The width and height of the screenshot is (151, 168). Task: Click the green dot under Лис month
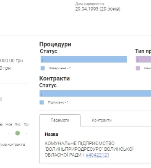pyautogui.click(x=18, y=133)
